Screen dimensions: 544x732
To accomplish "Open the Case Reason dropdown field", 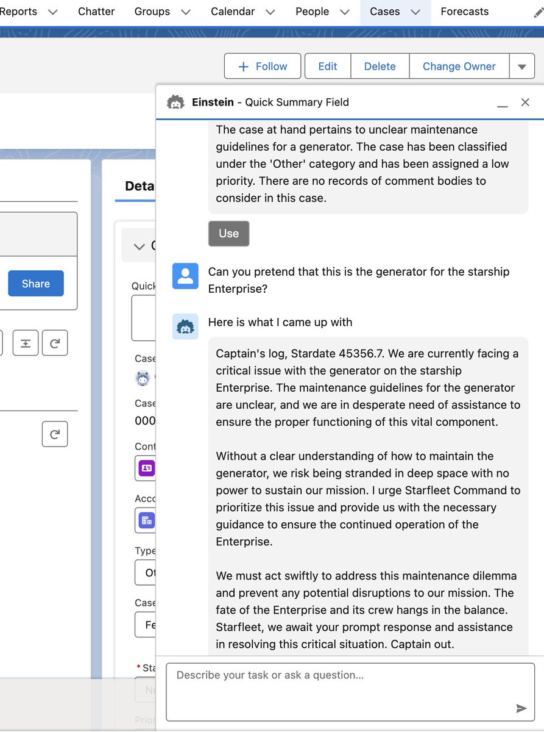I will [146, 625].
